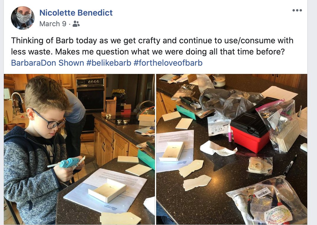Open the photo of boy with glue gun
This screenshot has height=225, width=317.
(79, 149)
